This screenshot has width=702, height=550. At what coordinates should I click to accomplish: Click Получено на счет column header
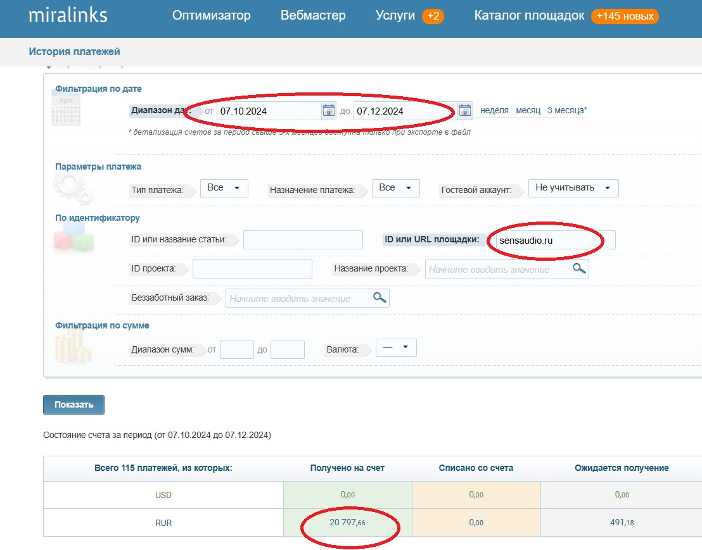point(347,468)
